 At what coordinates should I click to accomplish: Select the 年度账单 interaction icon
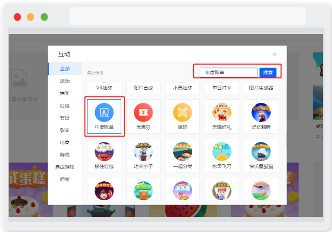(104, 112)
